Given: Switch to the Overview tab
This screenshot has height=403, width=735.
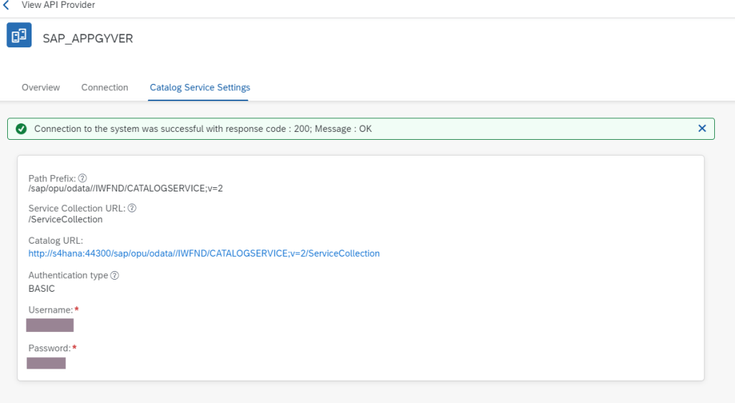Looking at the screenshot, I should pyautogui.click(x=41, y=87).
